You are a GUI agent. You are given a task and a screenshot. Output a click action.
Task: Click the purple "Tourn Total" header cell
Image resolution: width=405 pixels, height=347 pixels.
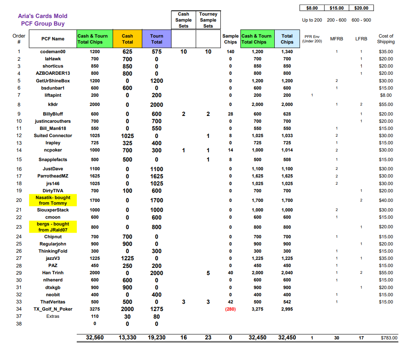[x=157, y=39]
